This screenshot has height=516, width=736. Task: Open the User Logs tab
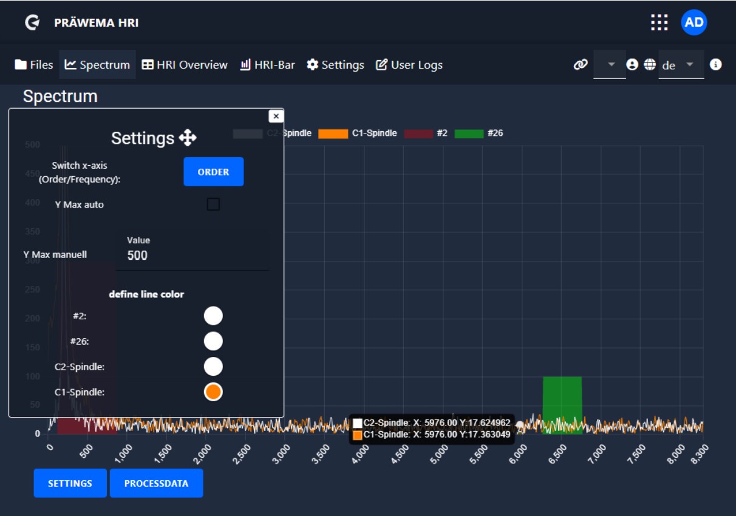pyautogui.click(x=409, y=65)
